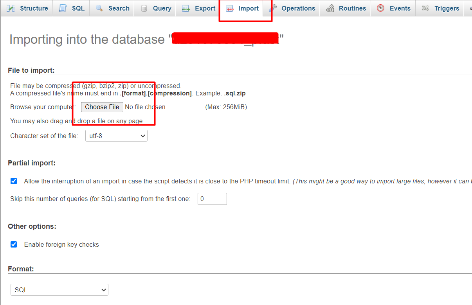
Task: Click the SQL tab's document icon
Action: click(x=63, y=8)
